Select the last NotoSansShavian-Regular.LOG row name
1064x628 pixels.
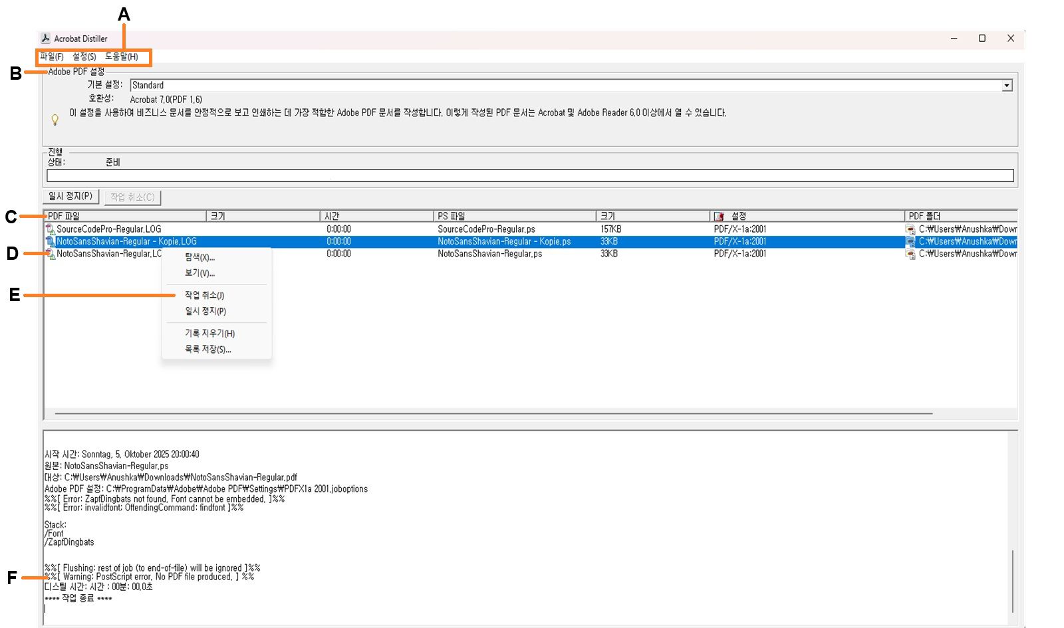(x=109, y=254)
